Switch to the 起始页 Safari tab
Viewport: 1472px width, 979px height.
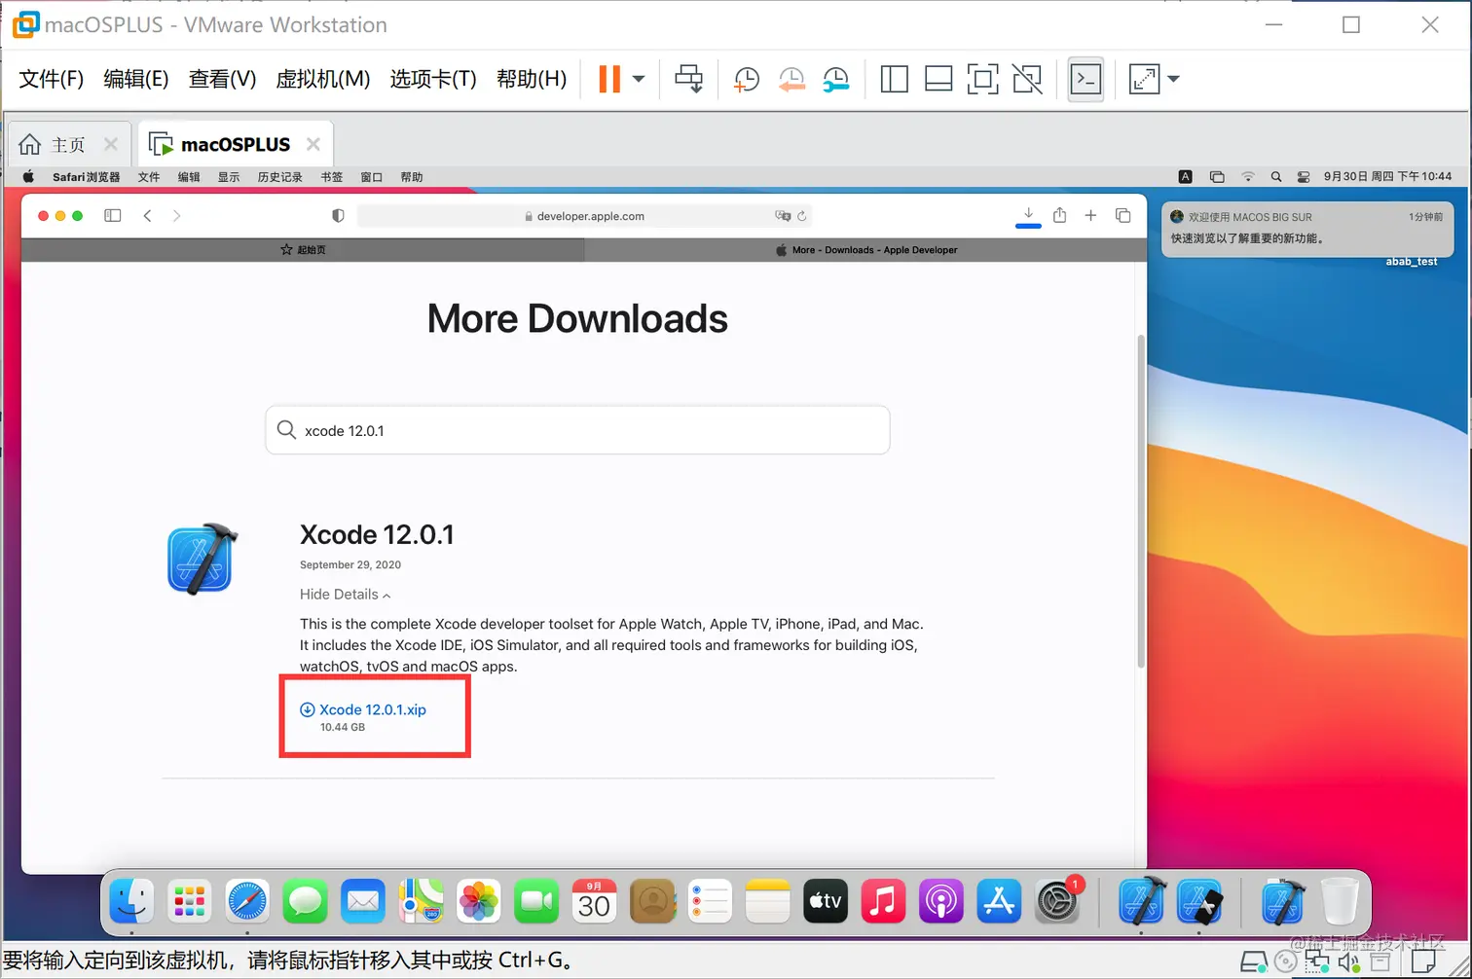[x=303, y=250]
